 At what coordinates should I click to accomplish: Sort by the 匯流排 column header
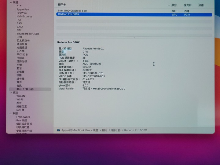click(188, 5)
